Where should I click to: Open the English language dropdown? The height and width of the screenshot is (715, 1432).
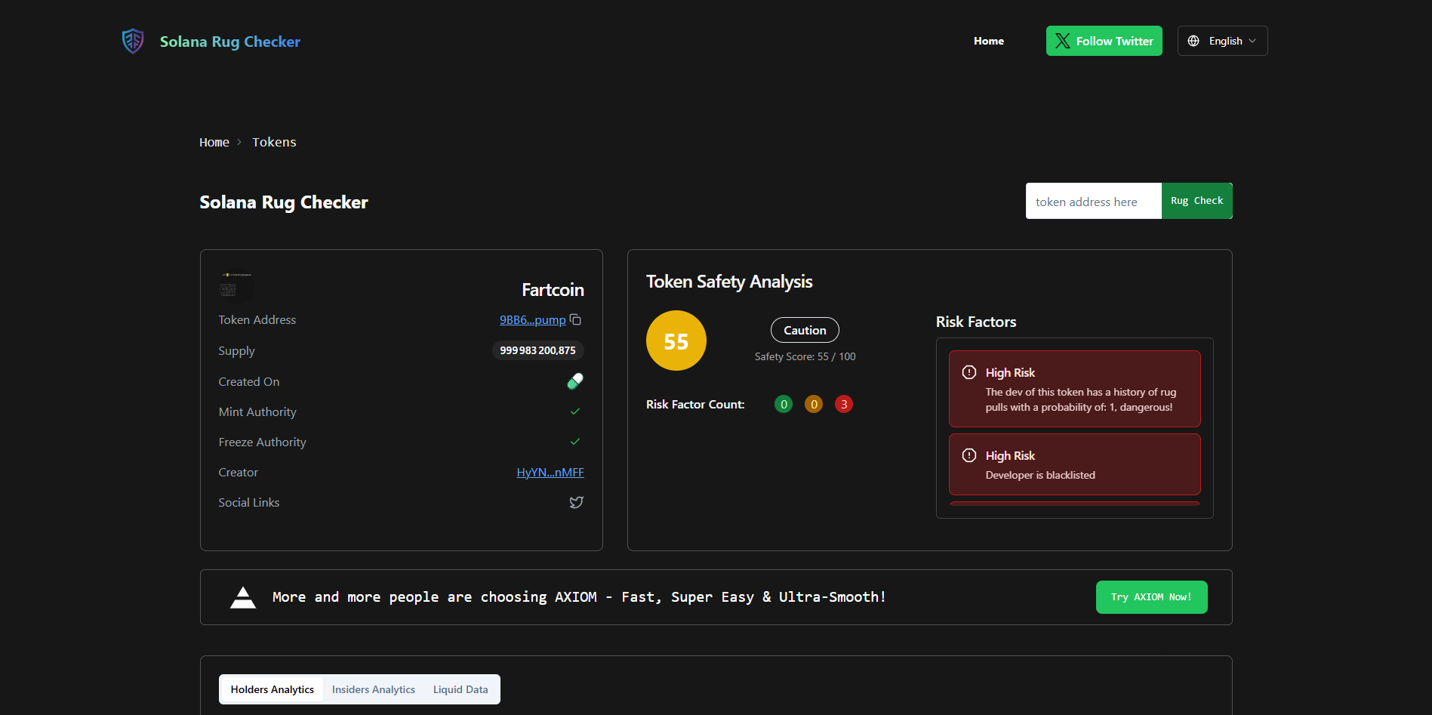coord(1222,41)
